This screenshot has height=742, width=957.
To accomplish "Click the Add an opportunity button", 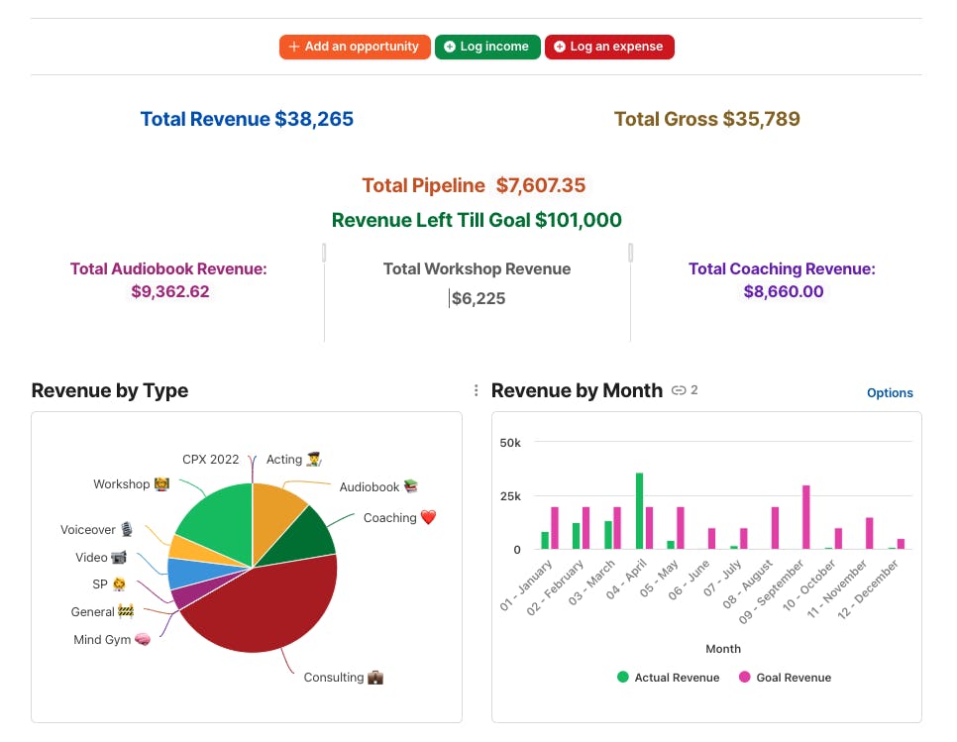I will pyautogui.click(x=355, y=47).
